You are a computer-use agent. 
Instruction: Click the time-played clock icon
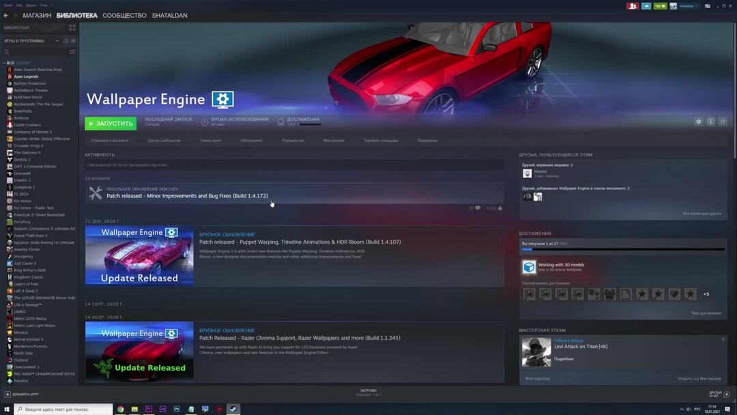[205, 122]
